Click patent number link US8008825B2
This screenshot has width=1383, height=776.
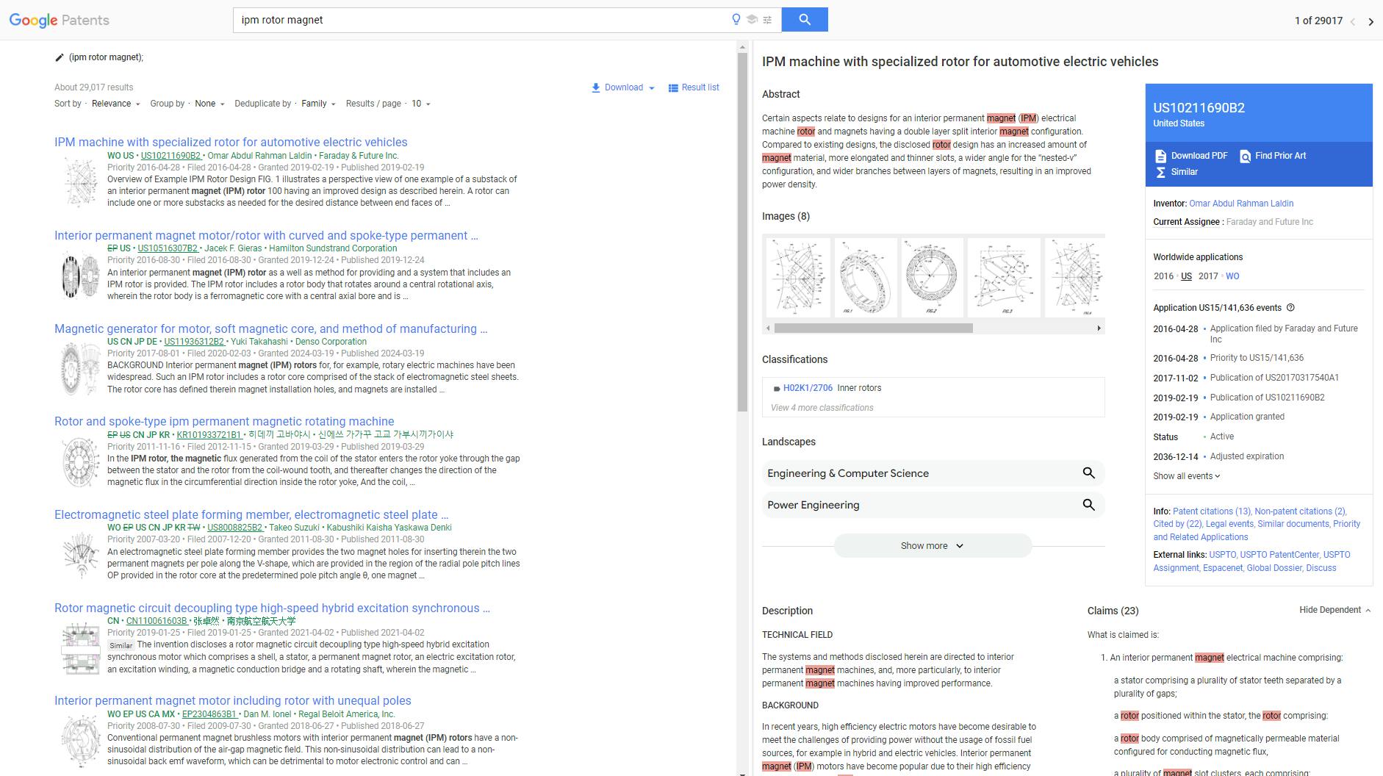[234, 528]
